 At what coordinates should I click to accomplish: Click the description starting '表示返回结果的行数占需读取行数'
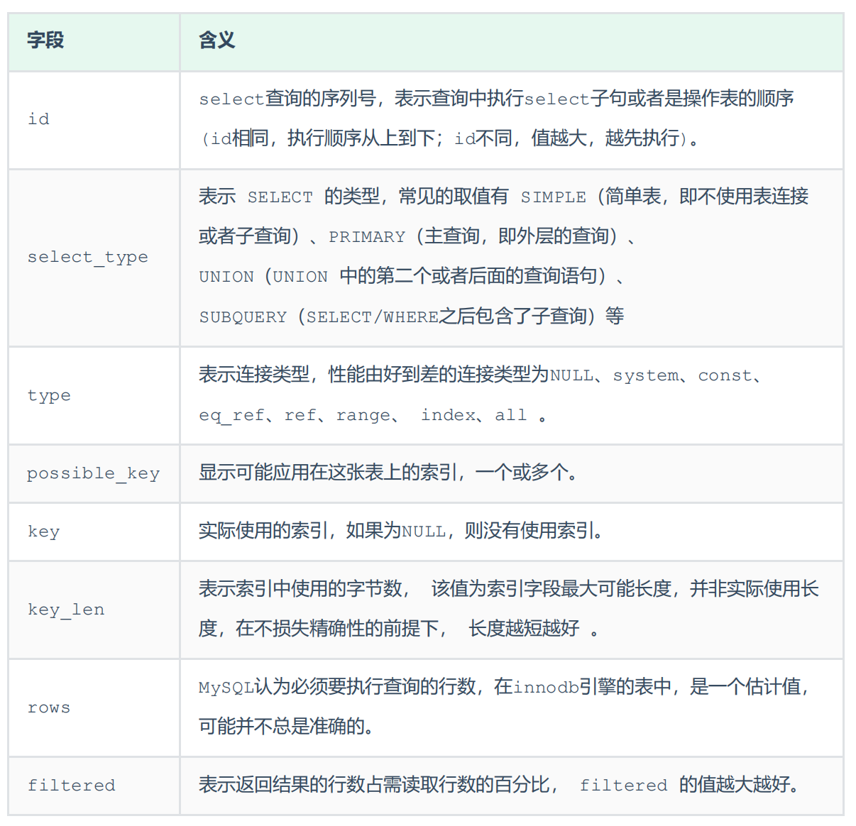(x=499, y=785)
